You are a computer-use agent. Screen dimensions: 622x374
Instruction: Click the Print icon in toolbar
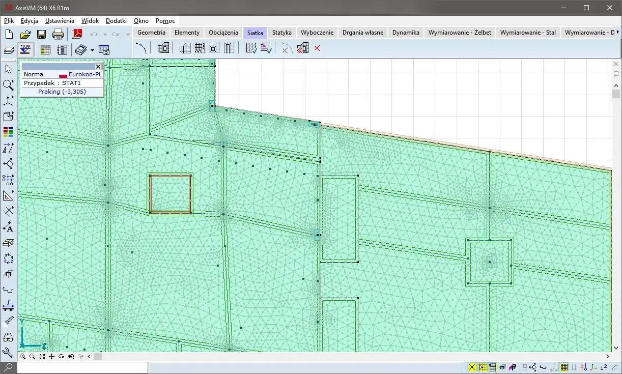[58, 35]
